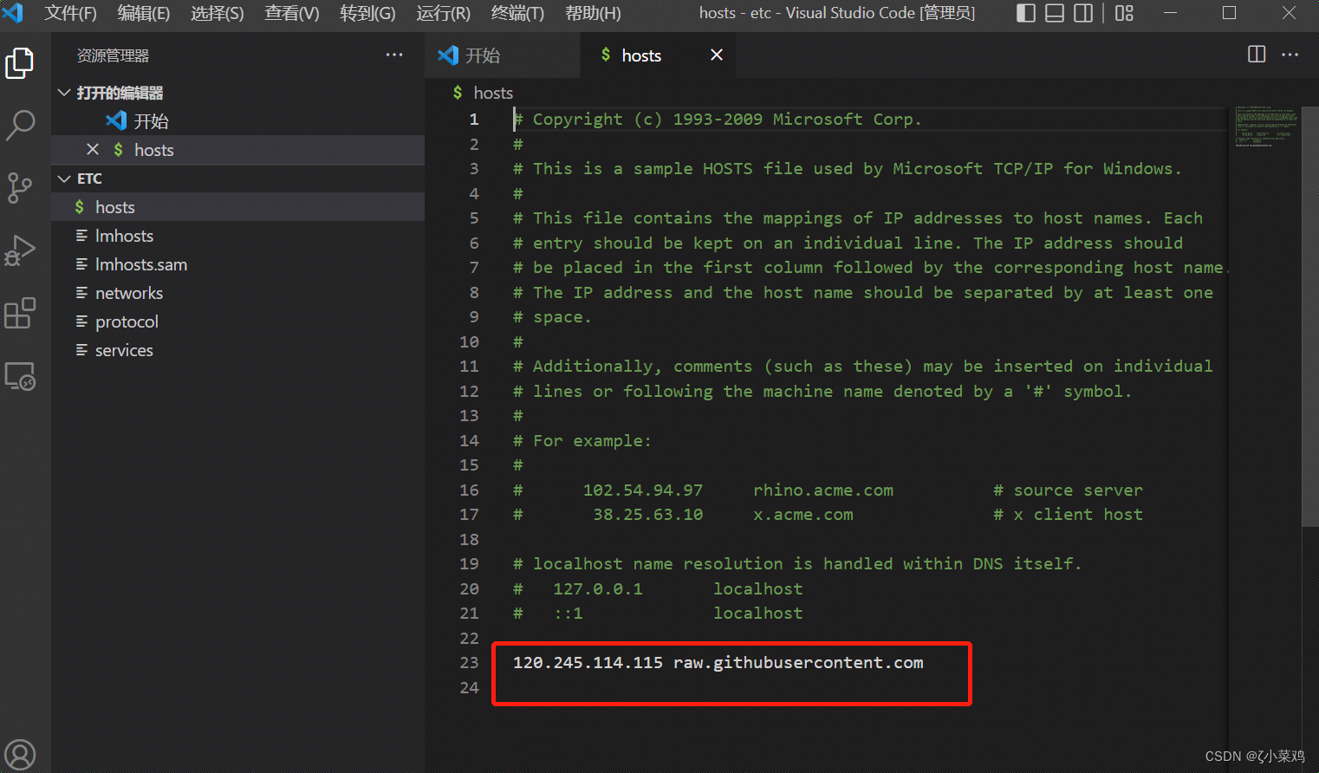Open the Edit menu (编辑)
Screen dimensions: 1319x773
[x=144, y=13]
